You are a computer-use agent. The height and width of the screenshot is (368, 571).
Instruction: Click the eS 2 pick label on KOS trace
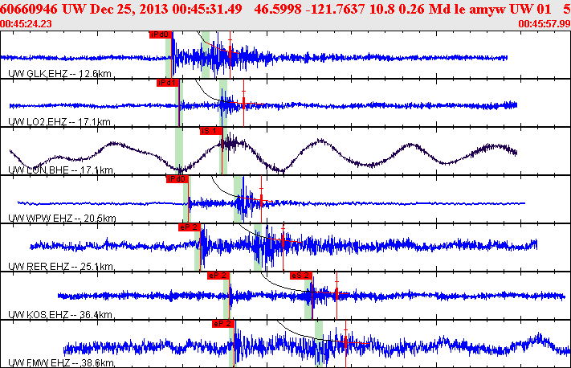[x=301, y=276]
